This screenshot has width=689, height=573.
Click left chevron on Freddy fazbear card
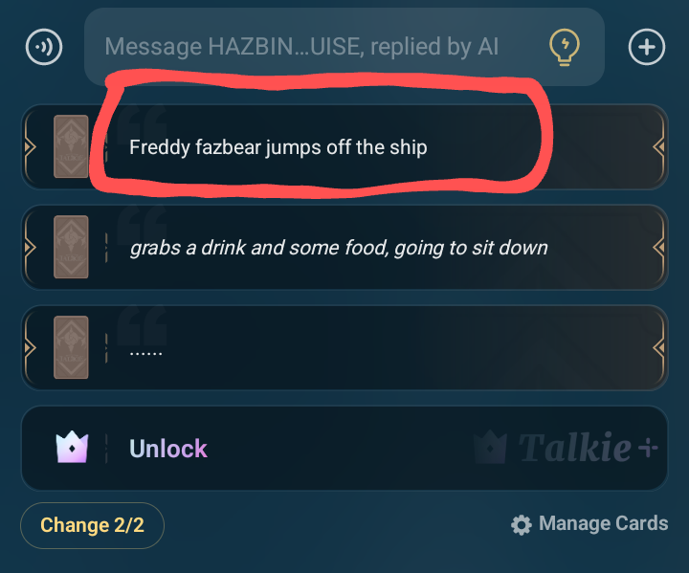tap(29, 146)
